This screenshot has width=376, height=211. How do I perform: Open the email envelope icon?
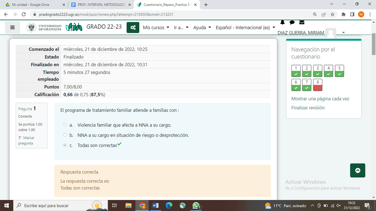[302, 22]
